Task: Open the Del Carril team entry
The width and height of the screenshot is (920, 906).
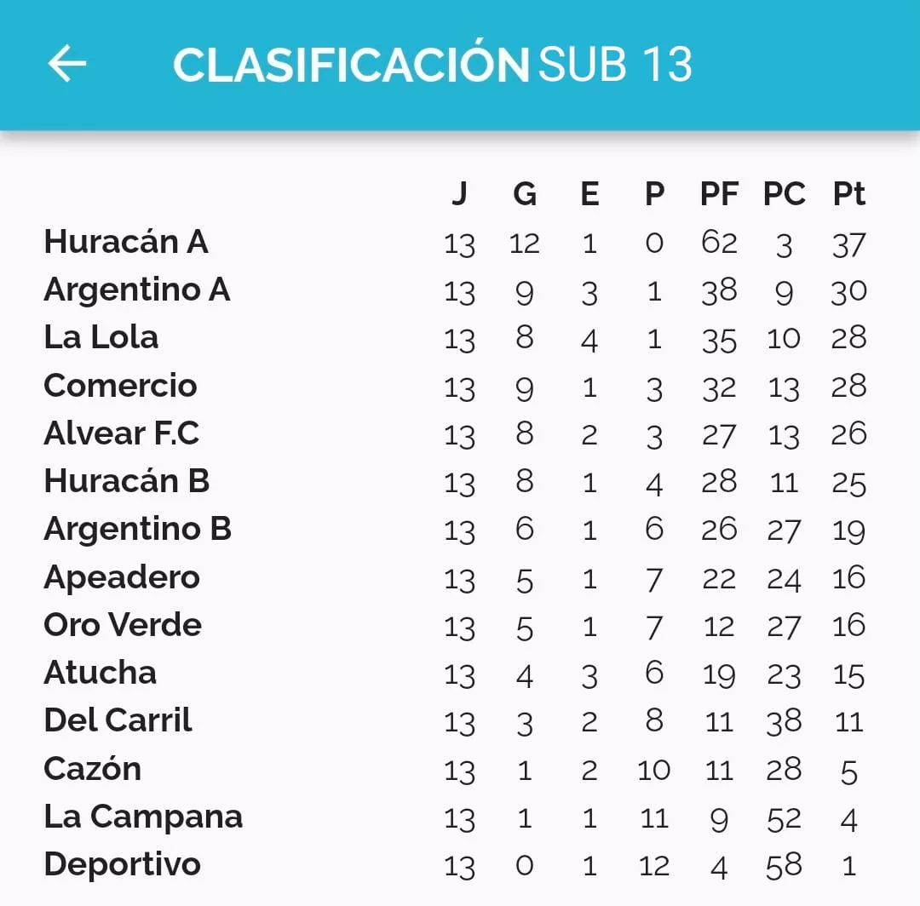Action: (118, 720)
